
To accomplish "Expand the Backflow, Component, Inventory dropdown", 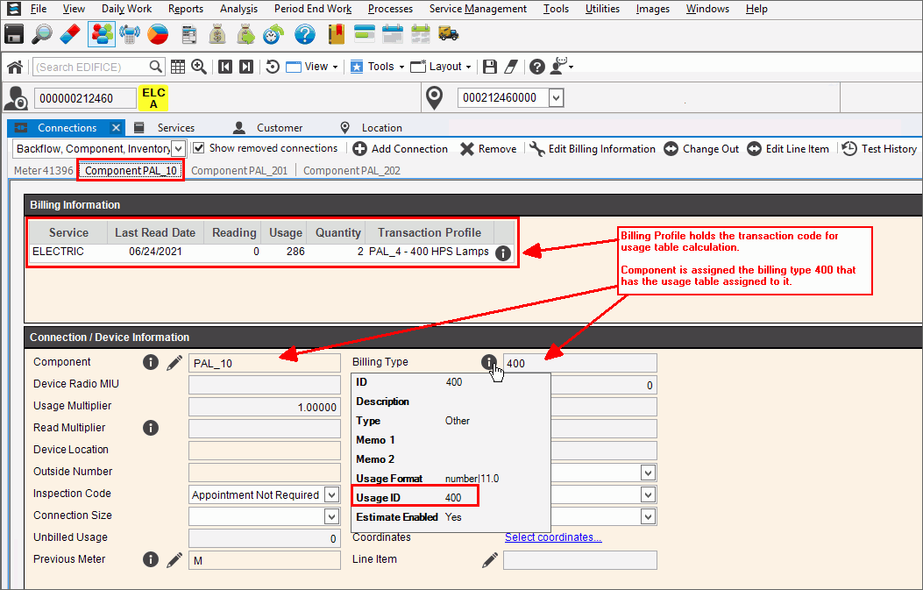I will coord(178,149).
